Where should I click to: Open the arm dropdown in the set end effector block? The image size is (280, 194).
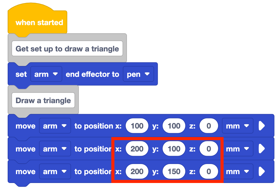click(46, 74)
